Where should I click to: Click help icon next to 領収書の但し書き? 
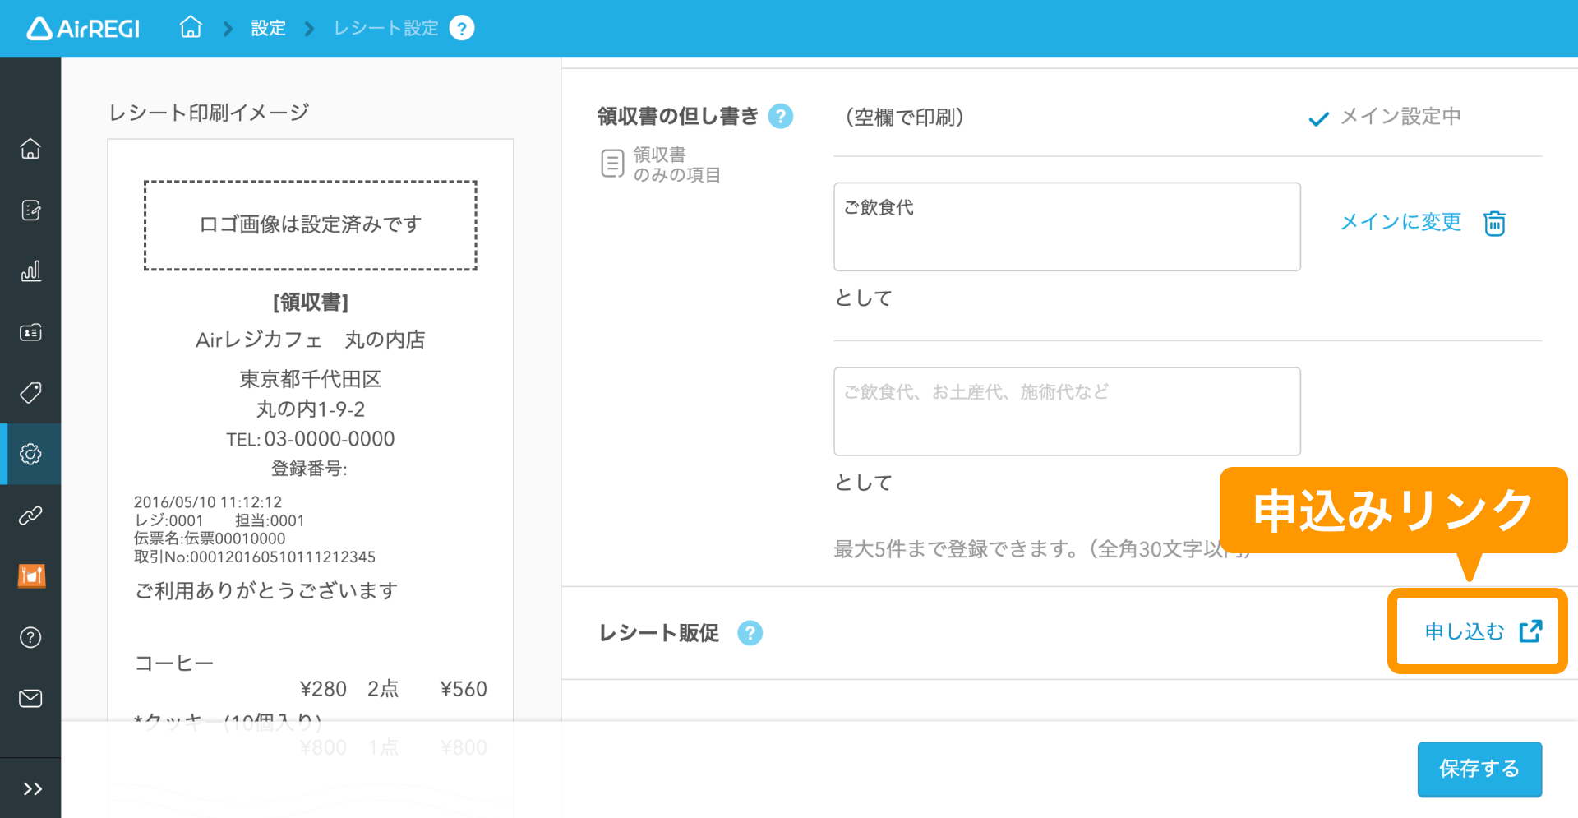(x=781, y=117)
